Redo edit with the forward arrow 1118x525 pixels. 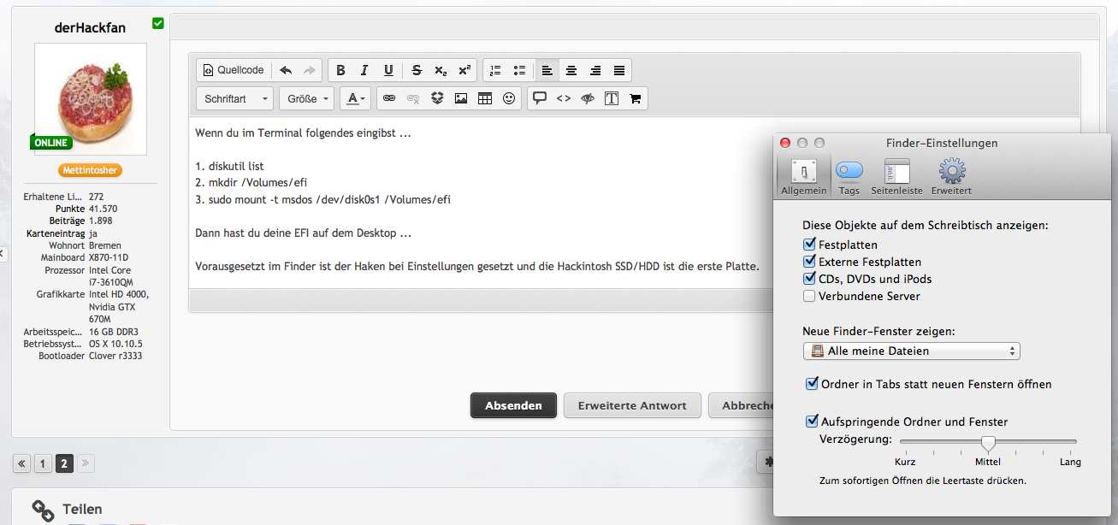tap(310, 70)
